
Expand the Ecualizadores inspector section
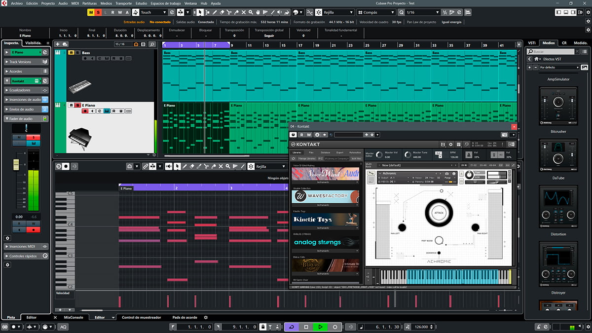[27, 90]
